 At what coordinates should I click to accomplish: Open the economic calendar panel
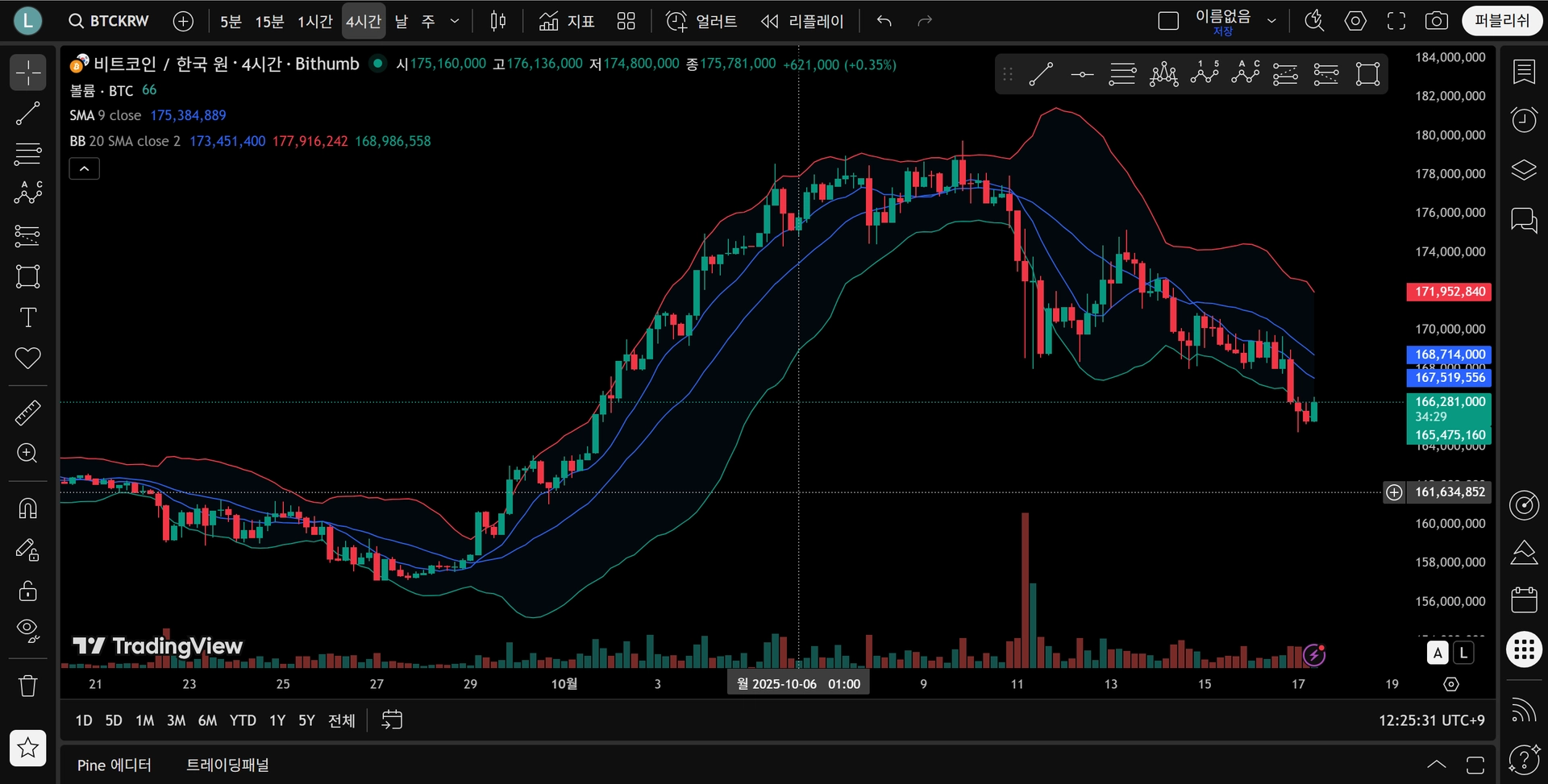[1524, 600]
